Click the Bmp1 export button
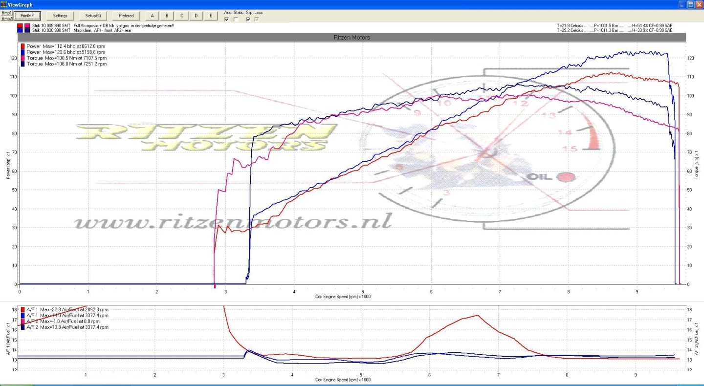Viewport: 704px width, 386px height. [6, 12]
